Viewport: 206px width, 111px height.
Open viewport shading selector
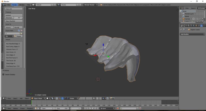[x=48, y=98]
